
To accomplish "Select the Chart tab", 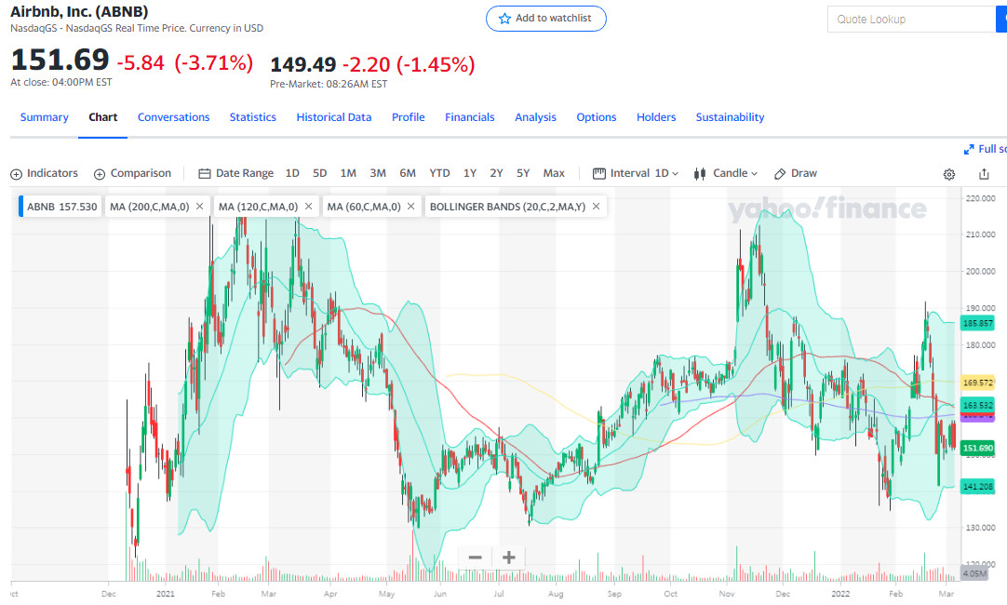I will click(102, 117).
